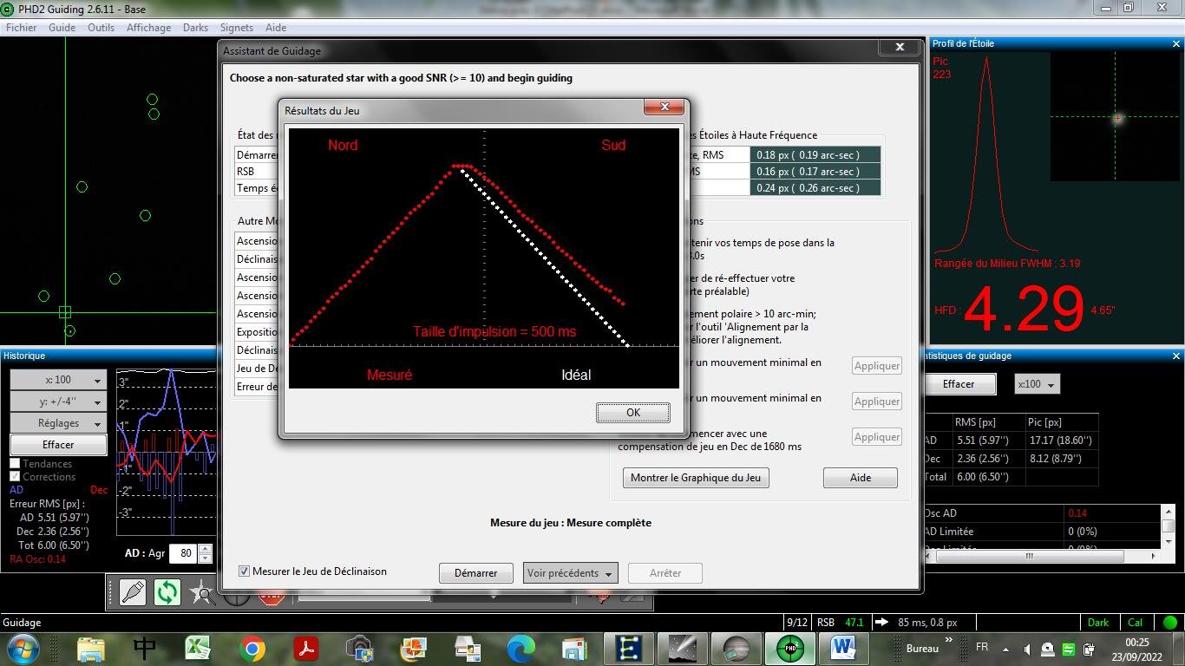Open the Affichage menu
This screenshot has height=666, width=1185.
tap(148, 28)
